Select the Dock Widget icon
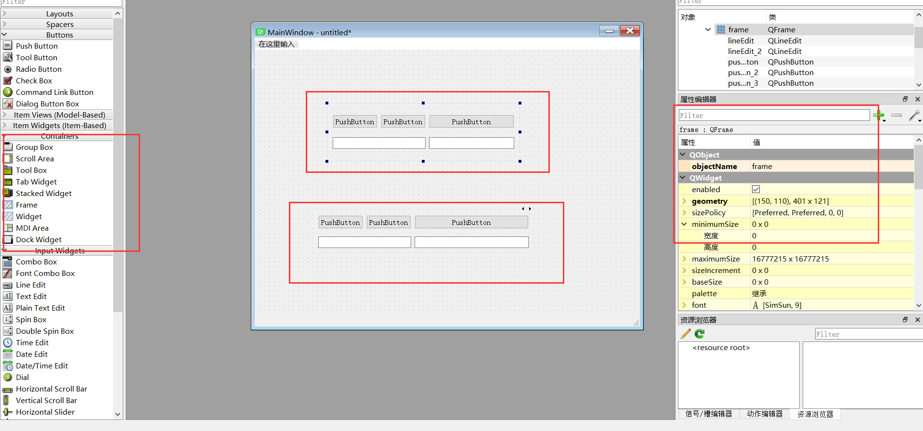The image size is (923, 431). tap(8, 239)
